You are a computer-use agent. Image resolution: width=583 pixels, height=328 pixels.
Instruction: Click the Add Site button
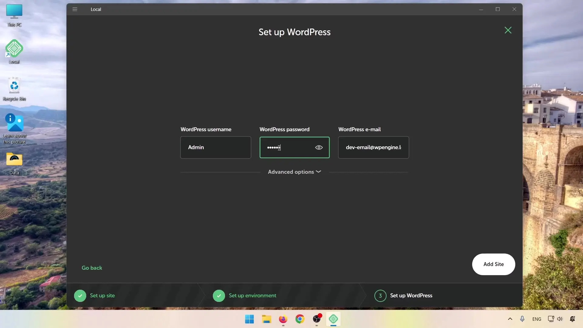tap(493, 264)
